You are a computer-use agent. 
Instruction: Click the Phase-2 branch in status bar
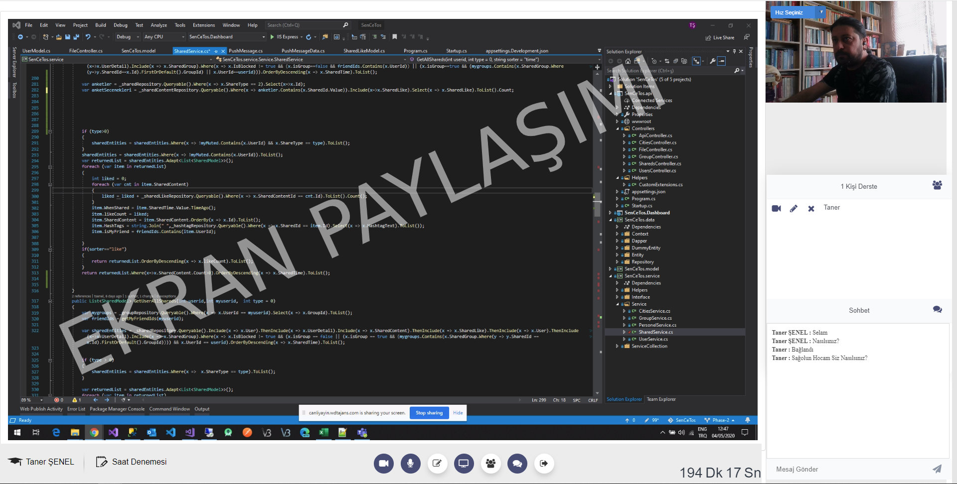[x=720, y=420]
